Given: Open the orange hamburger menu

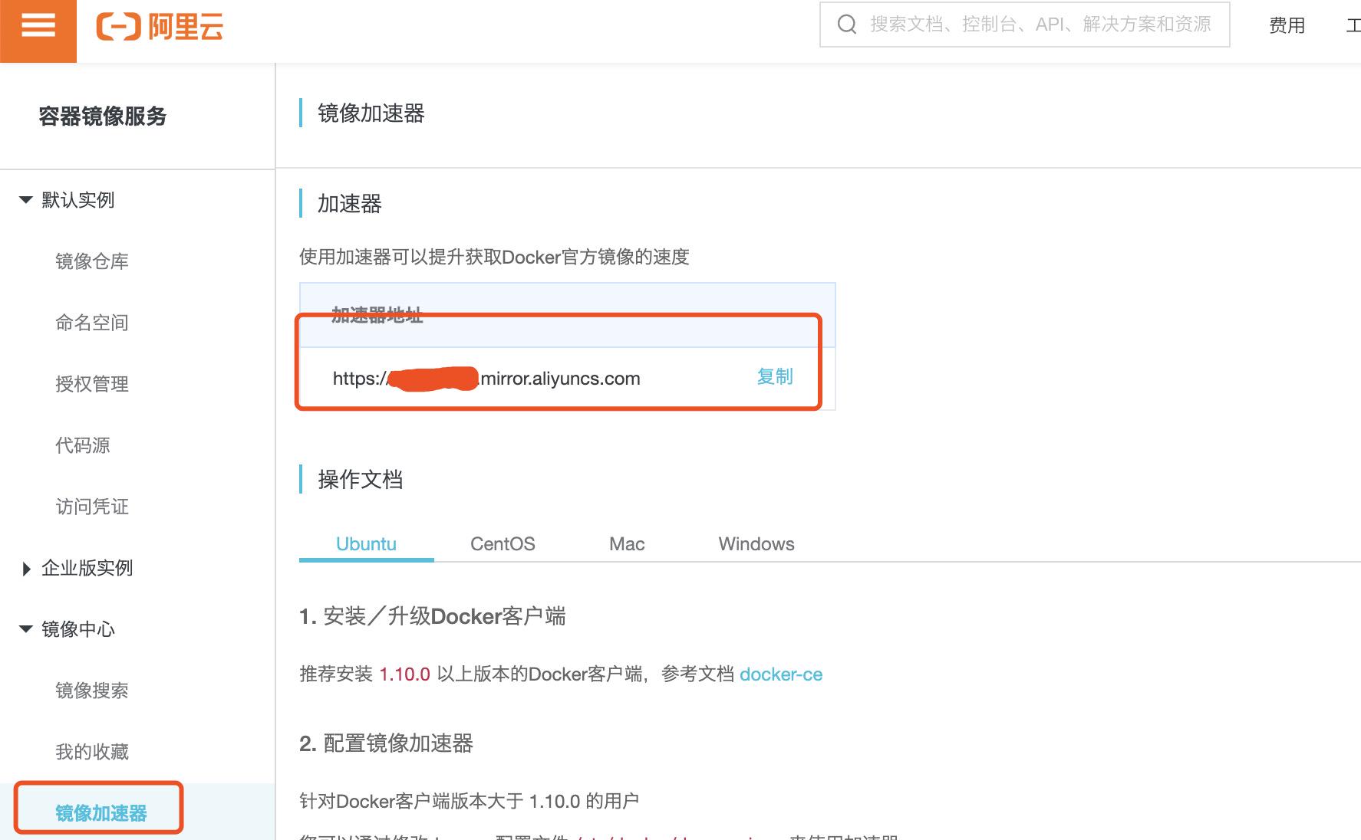Looking at the screenshot, I should pyautogui.click(x=38, y=31).
